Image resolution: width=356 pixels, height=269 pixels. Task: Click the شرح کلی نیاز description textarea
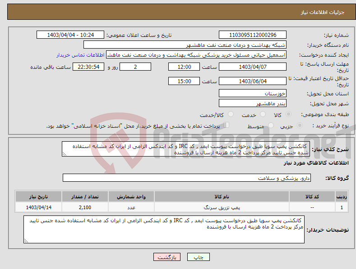[186, 149]
